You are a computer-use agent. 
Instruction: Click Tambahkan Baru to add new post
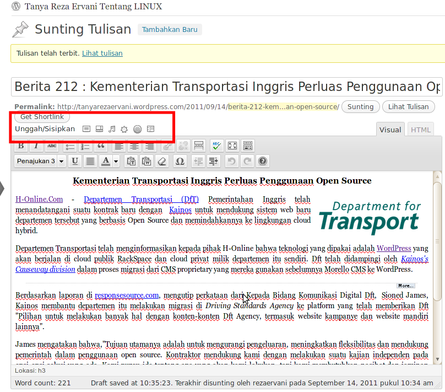(170, 30)
